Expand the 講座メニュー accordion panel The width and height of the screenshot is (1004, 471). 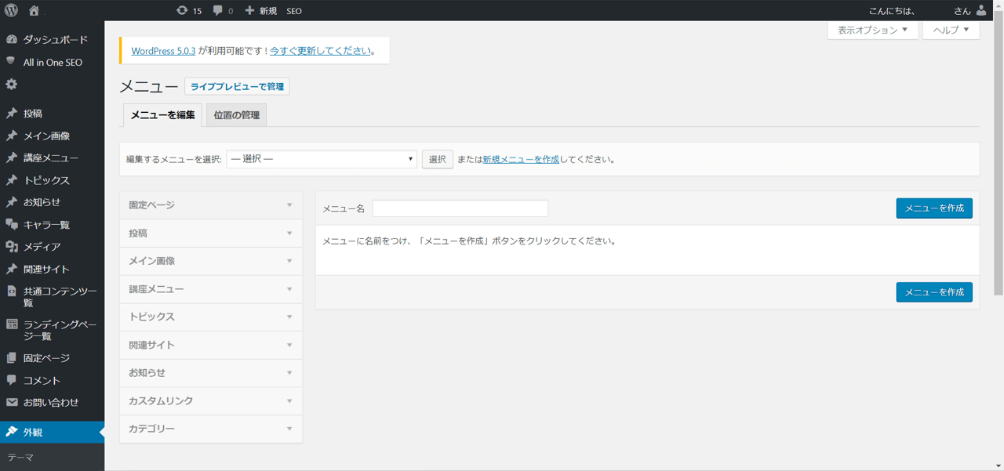coord(211,289)
